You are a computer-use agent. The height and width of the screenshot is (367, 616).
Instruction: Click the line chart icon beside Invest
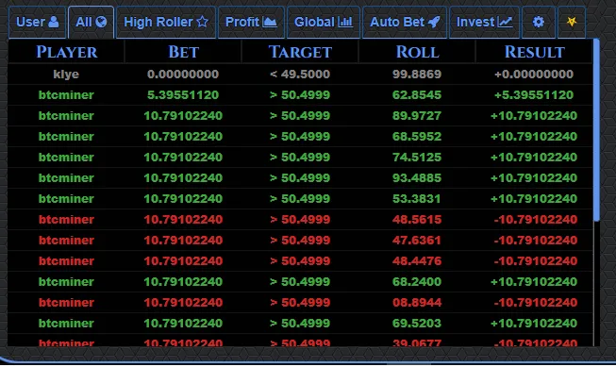505,22
